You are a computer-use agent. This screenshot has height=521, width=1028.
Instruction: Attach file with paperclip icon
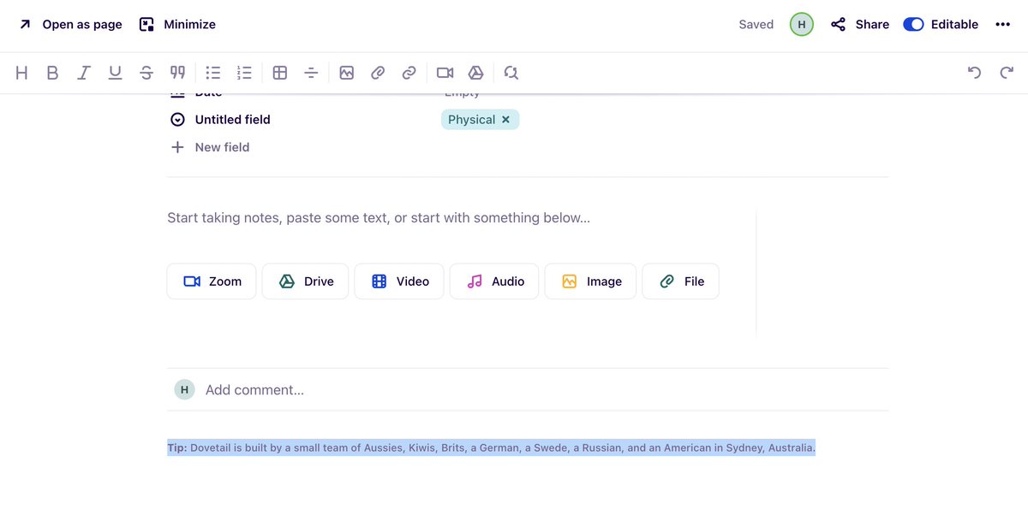pyautogui.click(x=378, y=73)
